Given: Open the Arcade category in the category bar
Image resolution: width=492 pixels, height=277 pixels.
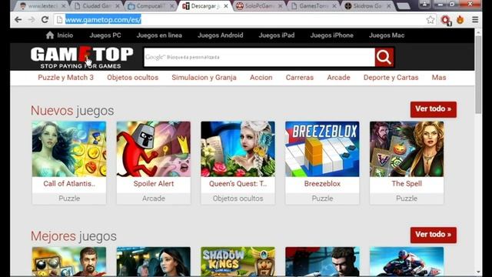Looking at the screenshot, I should [338, 78].
